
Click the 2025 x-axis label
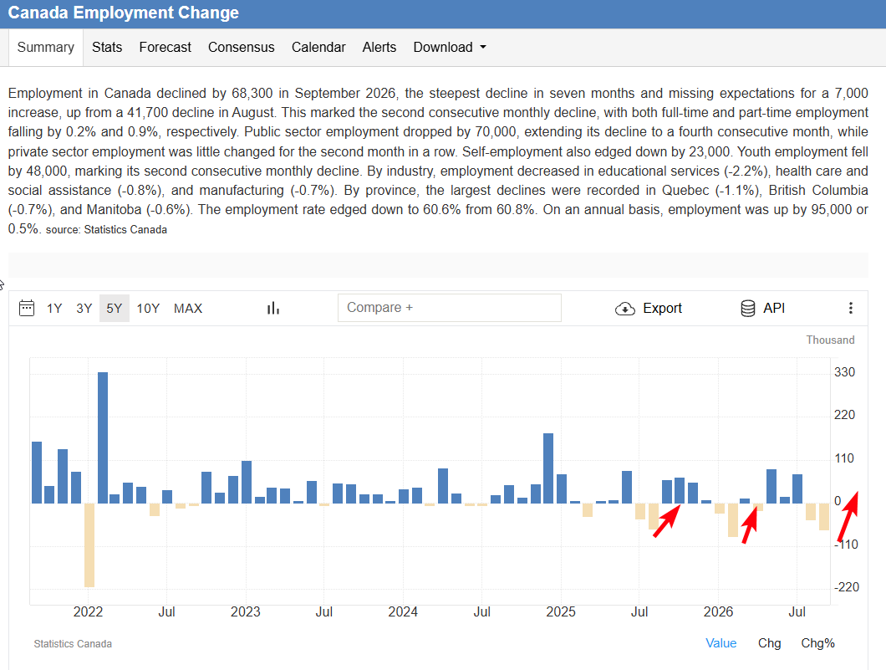click(x=561, y=611)
